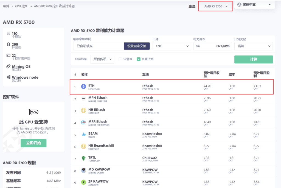Screen dimensions: 281x188
Task: Click the TurtleCoin TRTL icon
Action: (x=83, y=159)
